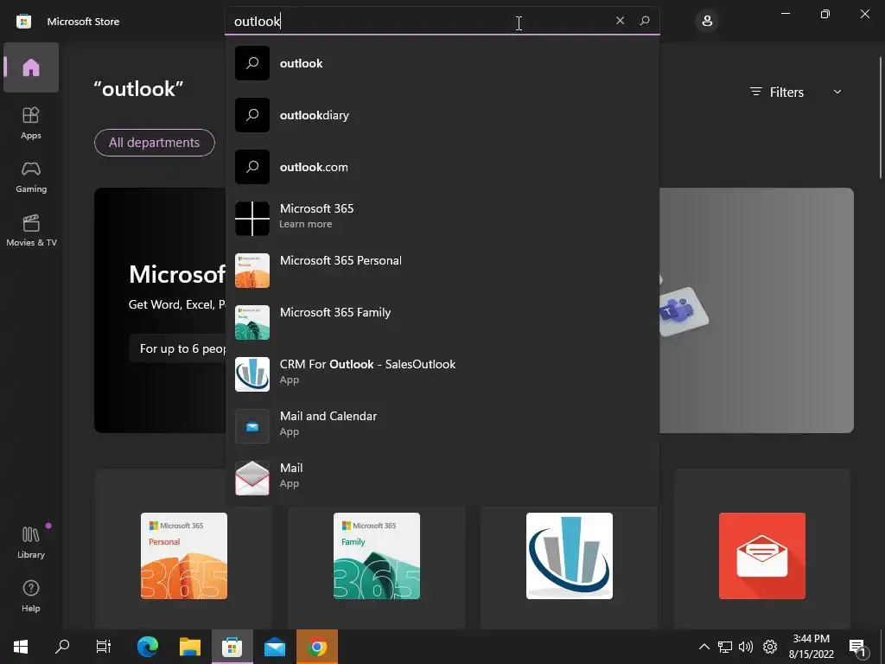Open Microsoft 365 Family result card
The height and width of the screenshot is (664, 885).
pos(377,556)
